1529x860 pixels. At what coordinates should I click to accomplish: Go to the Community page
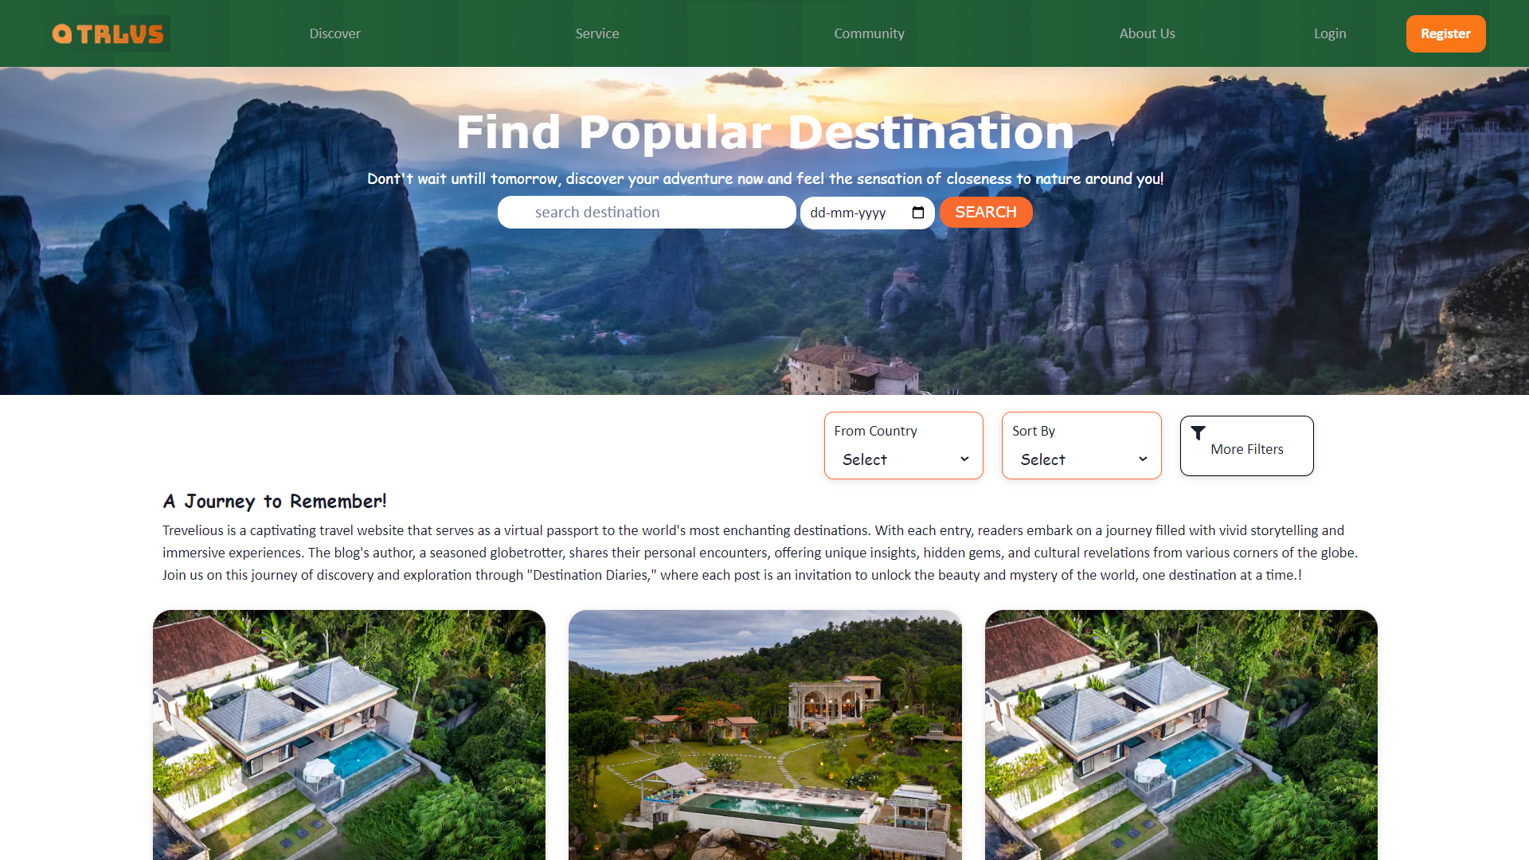tap(869, 33)
